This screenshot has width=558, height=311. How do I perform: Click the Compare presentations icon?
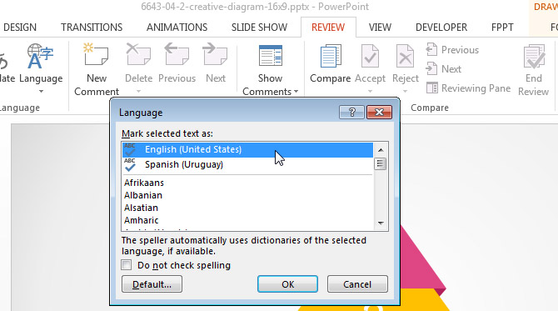(x=331, y=56)
